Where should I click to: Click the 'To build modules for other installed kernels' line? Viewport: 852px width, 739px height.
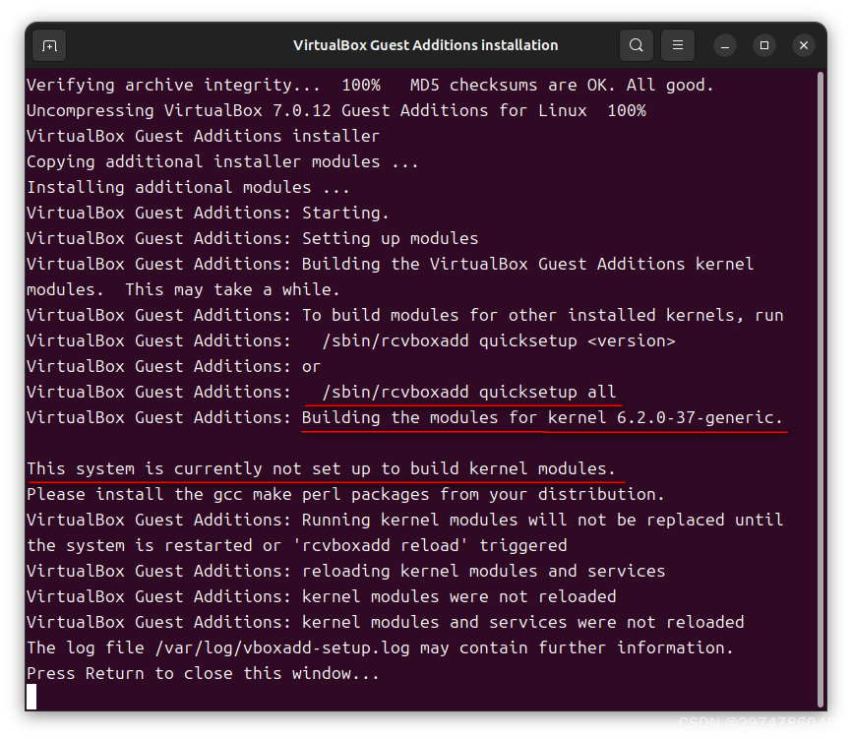click(404, 315)
